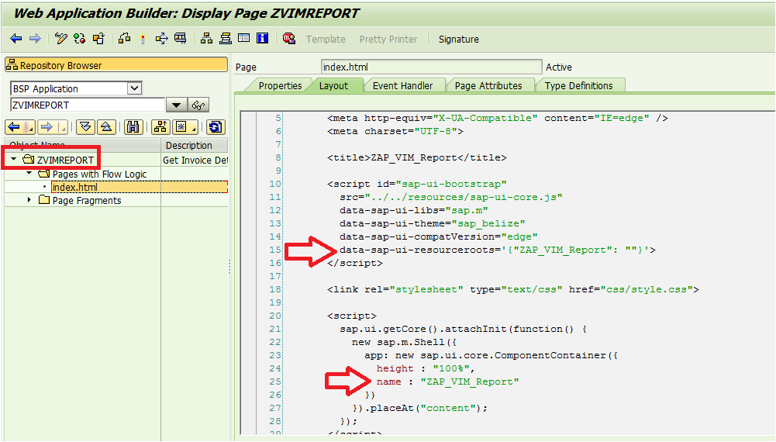Toggle the Fullscreen list icon

point(244,39)
